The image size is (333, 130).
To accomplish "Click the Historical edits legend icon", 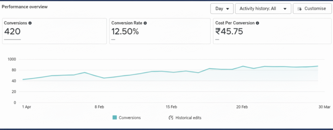I will [171, 118].
